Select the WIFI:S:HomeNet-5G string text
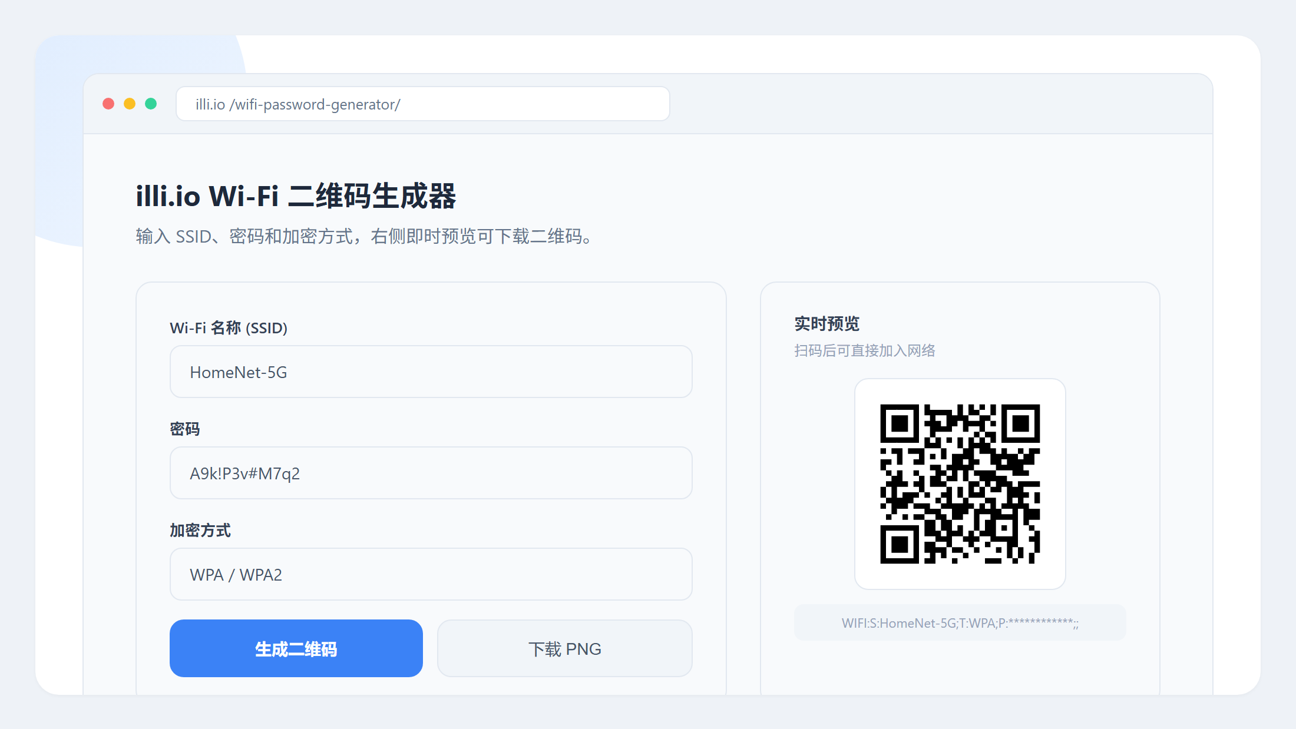Image resolution: width=1296 pixels, height=729 pixels. pos(960,622)
